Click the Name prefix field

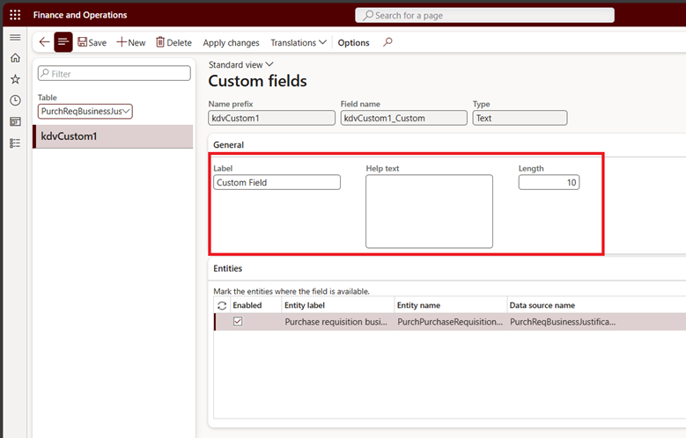pyautogui.click(x=272, y=118)
